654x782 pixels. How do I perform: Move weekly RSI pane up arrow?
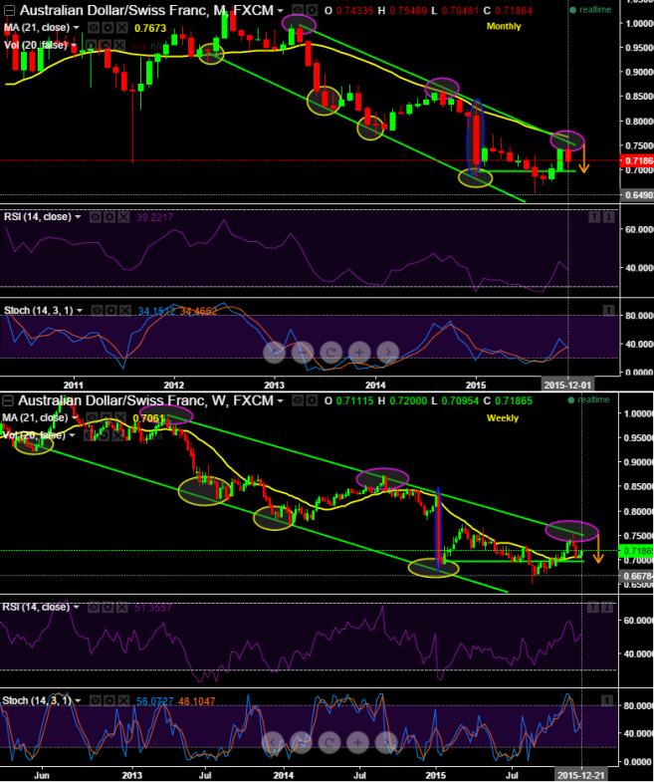(x=593, y=607)
